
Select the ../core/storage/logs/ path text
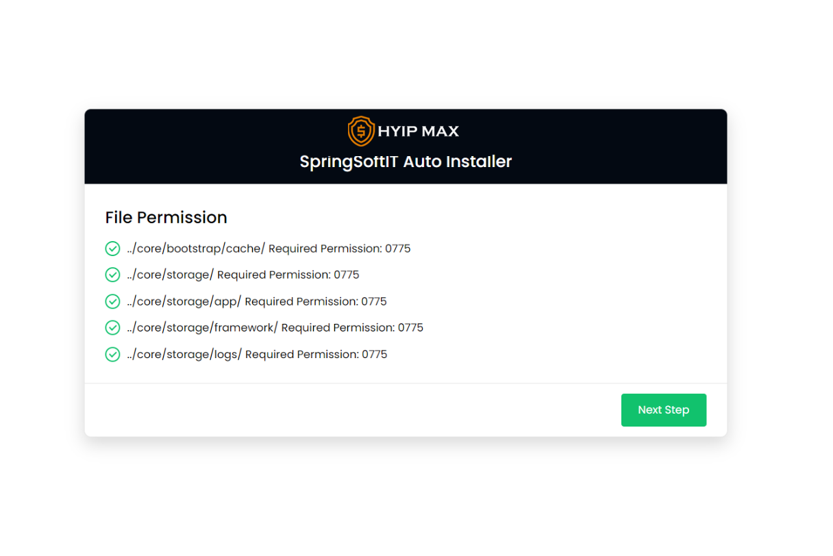[x=184, y=355]
